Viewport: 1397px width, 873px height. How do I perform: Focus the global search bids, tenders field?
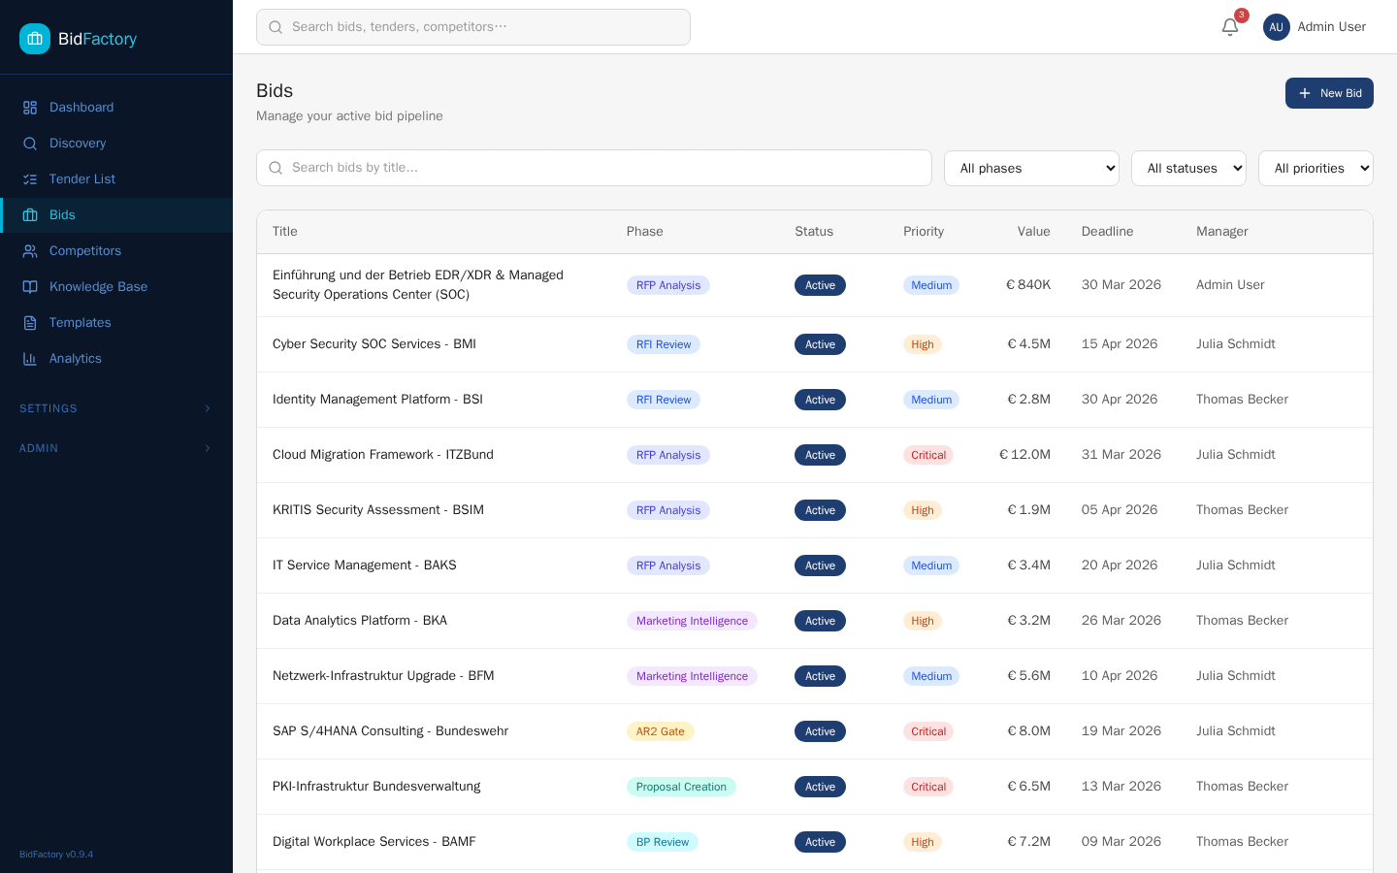pyautogui.click(x=473, y=27)
